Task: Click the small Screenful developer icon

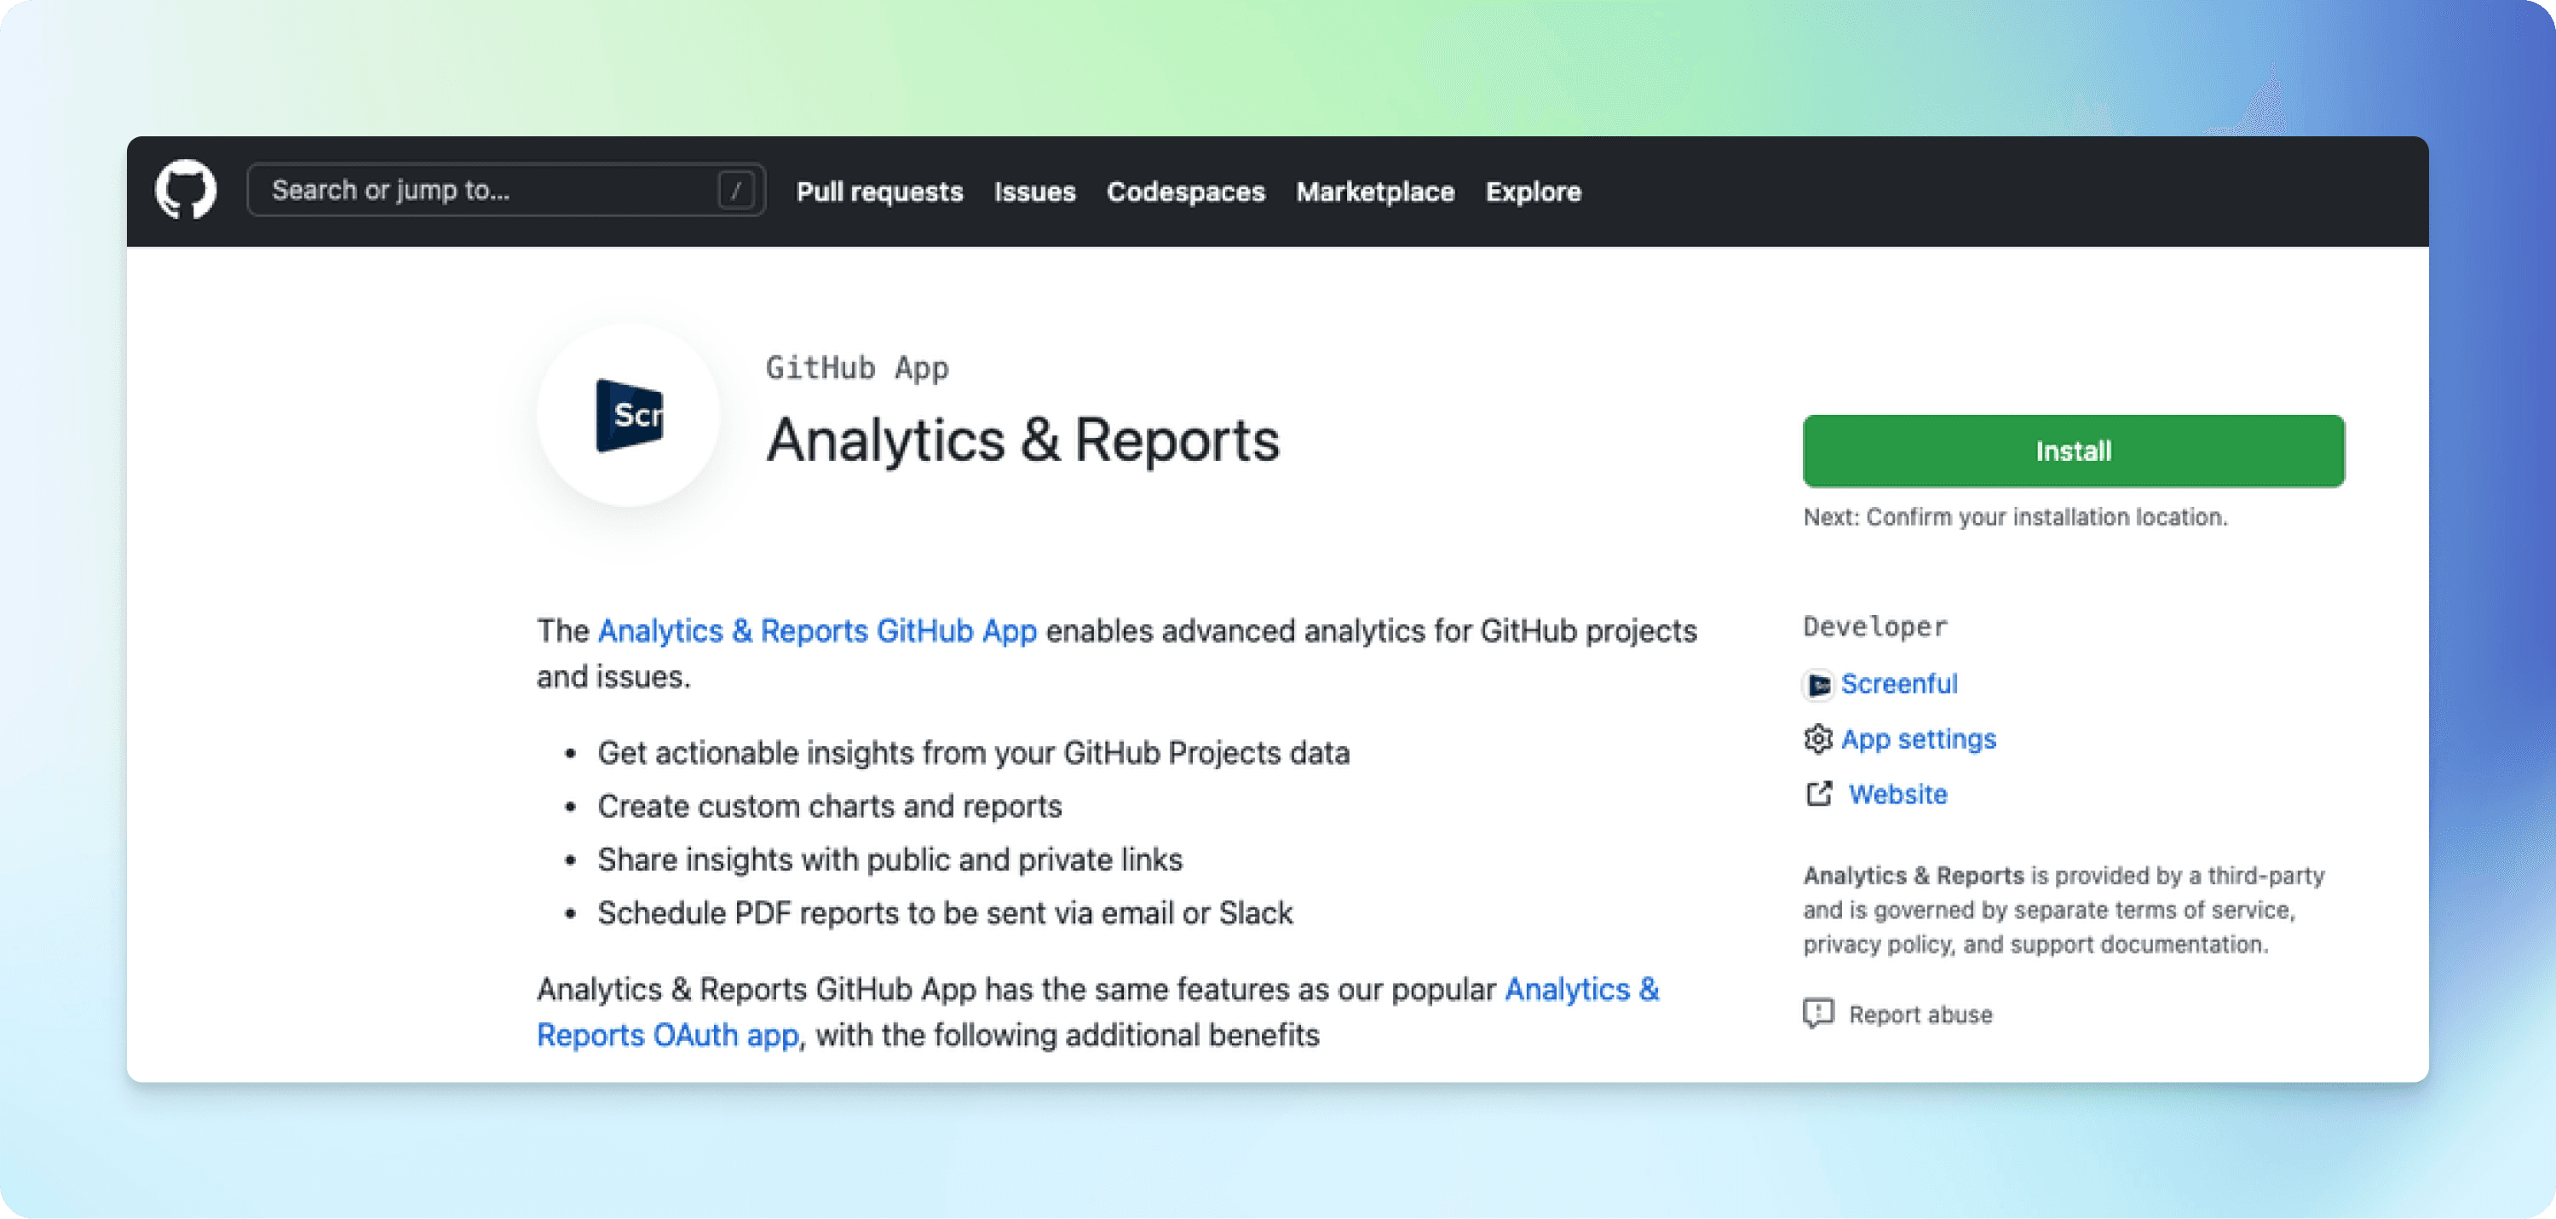Action: [1818, 684]
